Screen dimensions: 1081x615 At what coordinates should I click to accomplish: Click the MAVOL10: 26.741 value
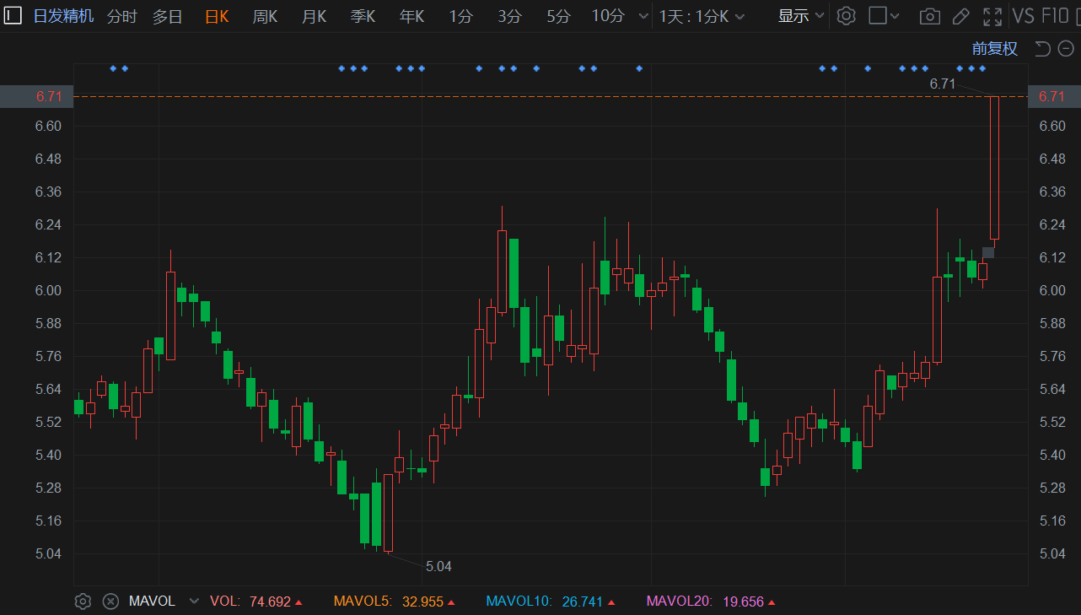551,602
